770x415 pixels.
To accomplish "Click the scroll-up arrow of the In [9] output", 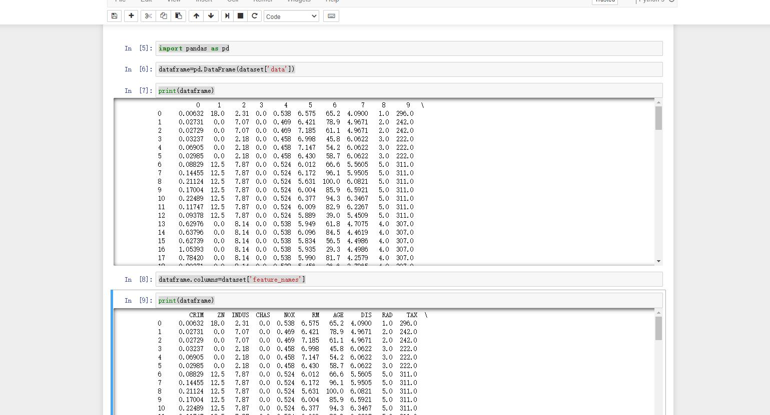I will (x=658, y=313).
